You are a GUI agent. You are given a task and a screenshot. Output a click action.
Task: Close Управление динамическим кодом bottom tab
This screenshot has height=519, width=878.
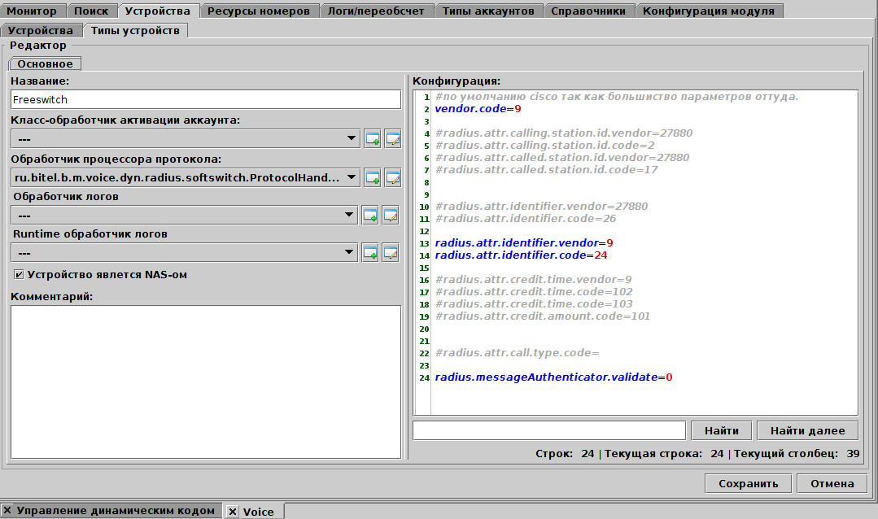pyautogui.click(x=7, y=511)
